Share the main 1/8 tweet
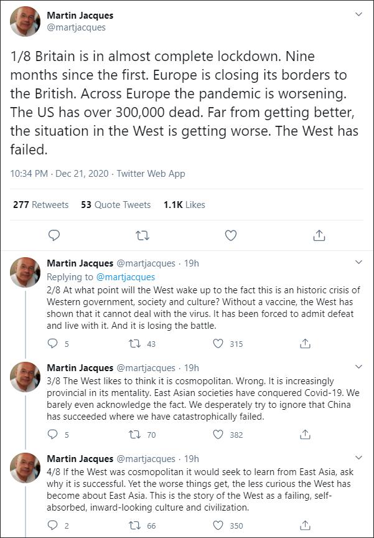The image size is (374, 538). (319, 235)
